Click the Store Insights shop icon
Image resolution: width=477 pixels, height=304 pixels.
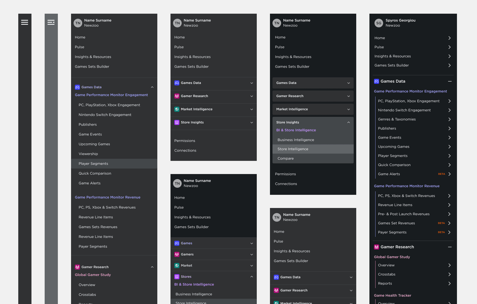tap(177, 122)
